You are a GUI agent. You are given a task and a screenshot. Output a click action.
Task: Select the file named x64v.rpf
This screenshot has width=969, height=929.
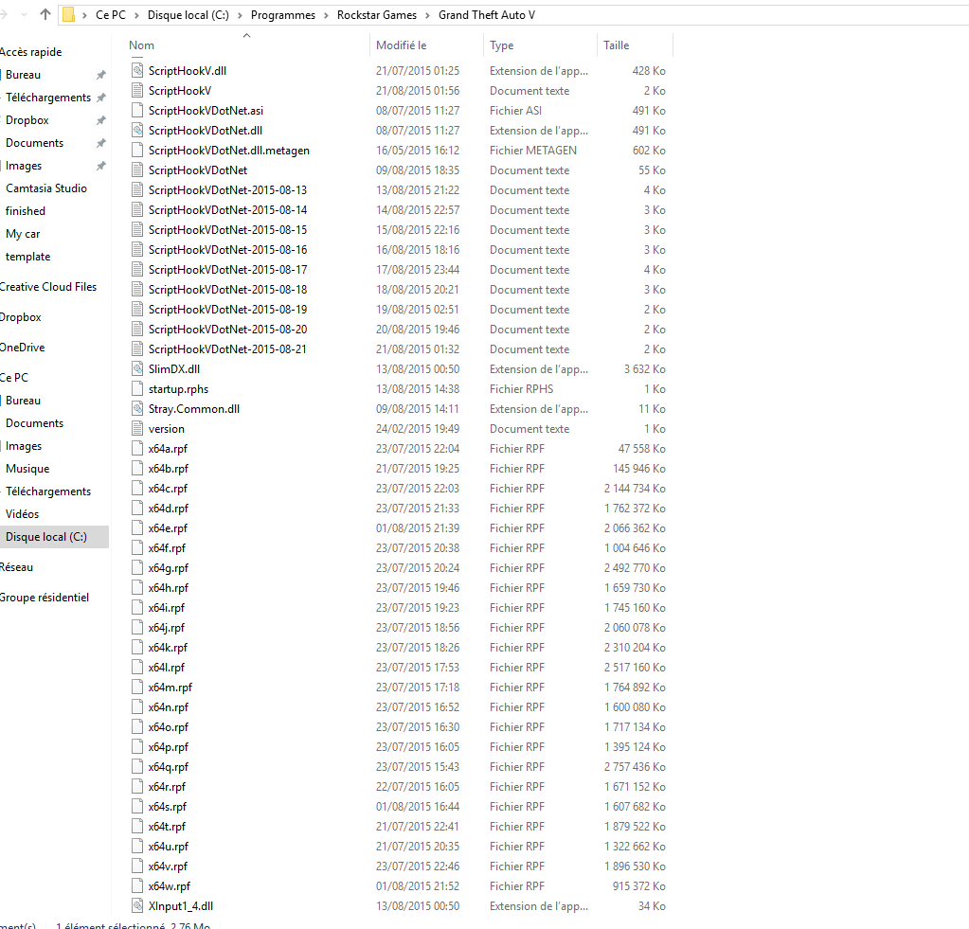click(x=168, y=866)
